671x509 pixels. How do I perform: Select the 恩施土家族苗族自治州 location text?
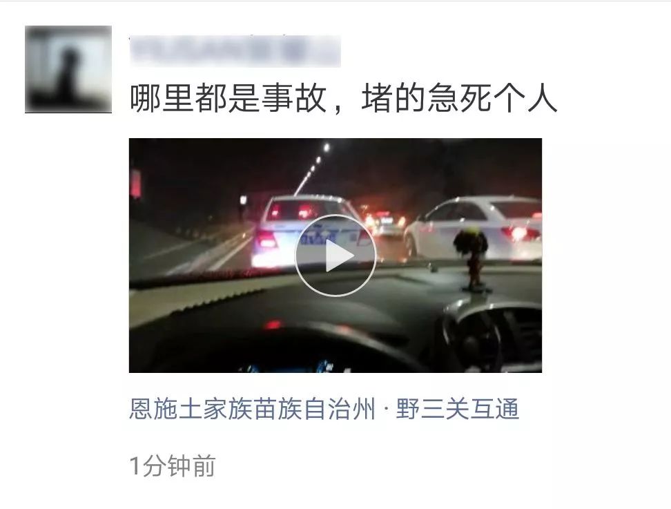point(253,408)
